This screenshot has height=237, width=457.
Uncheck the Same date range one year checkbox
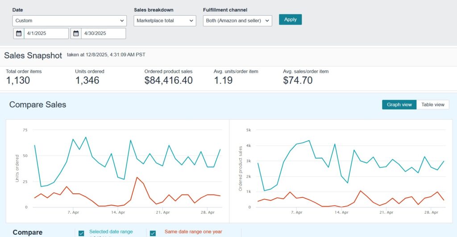[x=153, y=233]
